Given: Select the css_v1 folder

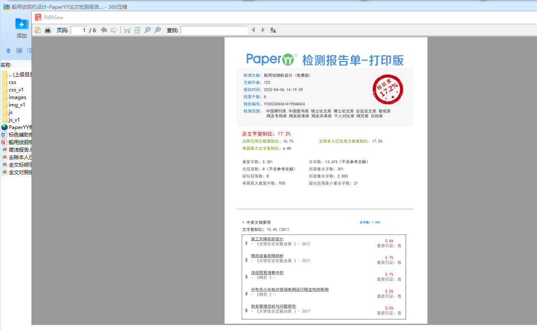Looking at the screenshot, I should [x=13, y=90].
